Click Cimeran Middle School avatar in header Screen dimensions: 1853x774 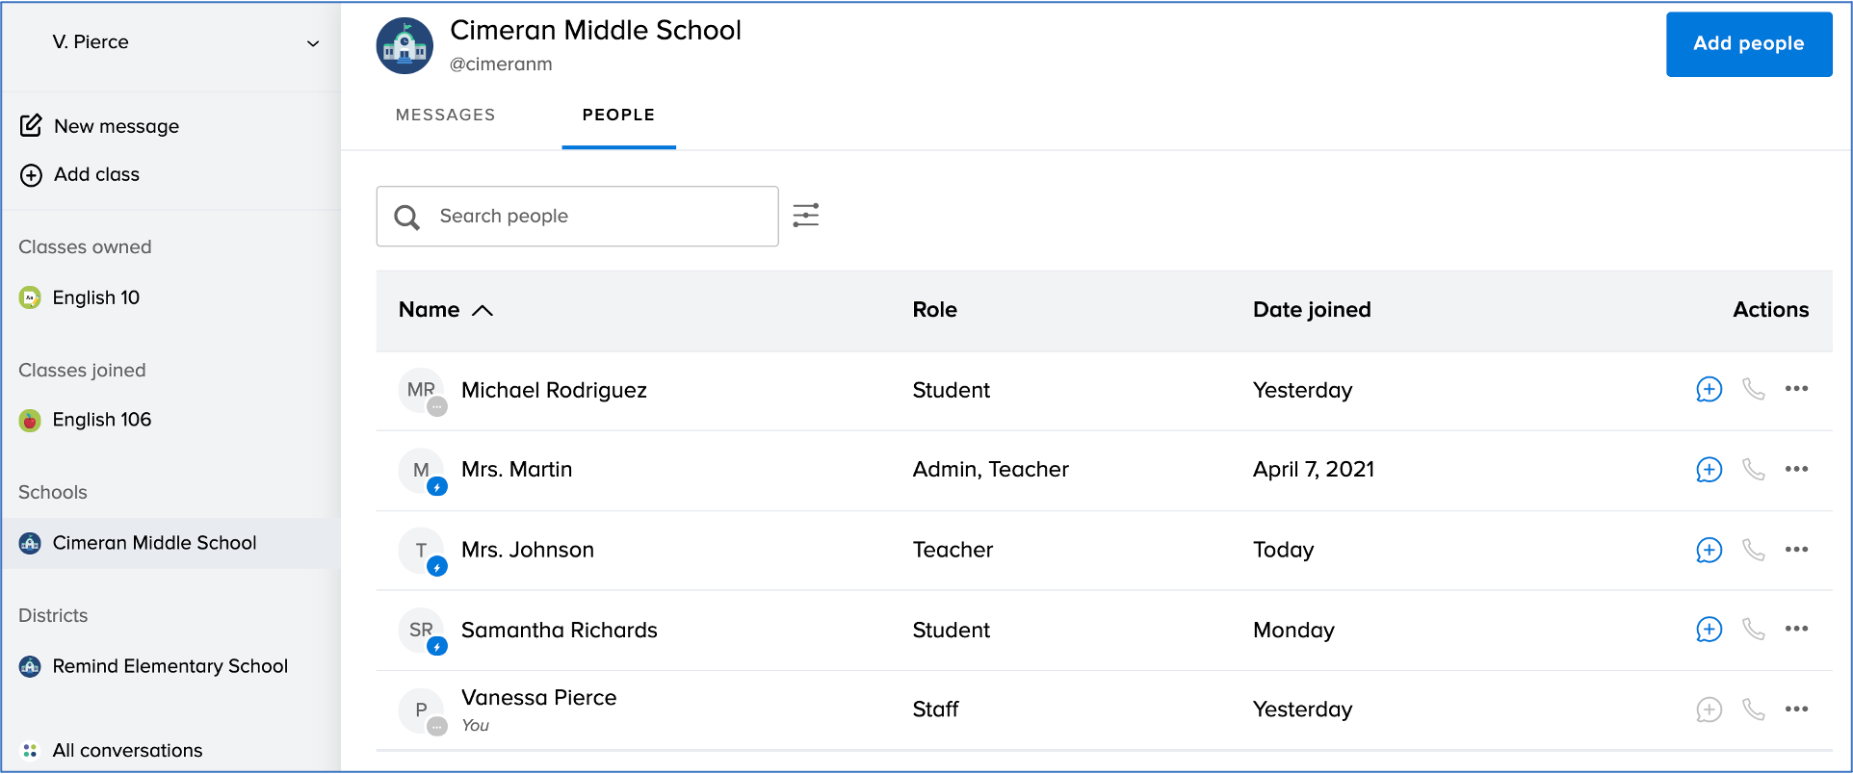point(405,45)
